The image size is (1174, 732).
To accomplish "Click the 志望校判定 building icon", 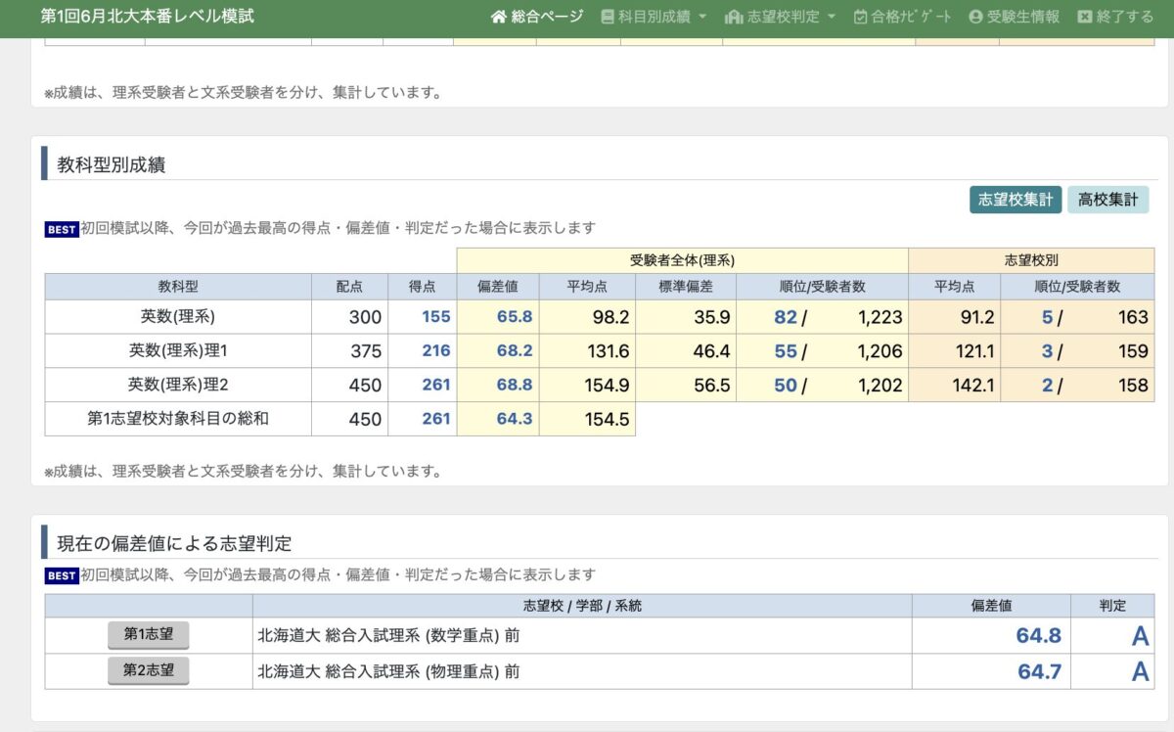I will coord(734,17).
